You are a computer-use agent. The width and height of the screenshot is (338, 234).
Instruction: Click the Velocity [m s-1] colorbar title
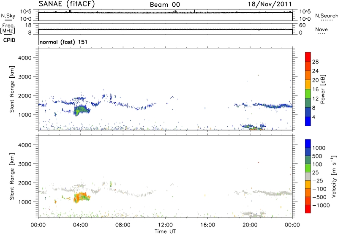click(x=334, y=177)
